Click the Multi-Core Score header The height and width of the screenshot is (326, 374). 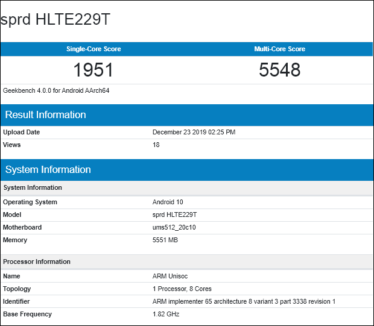pos(279,49)
